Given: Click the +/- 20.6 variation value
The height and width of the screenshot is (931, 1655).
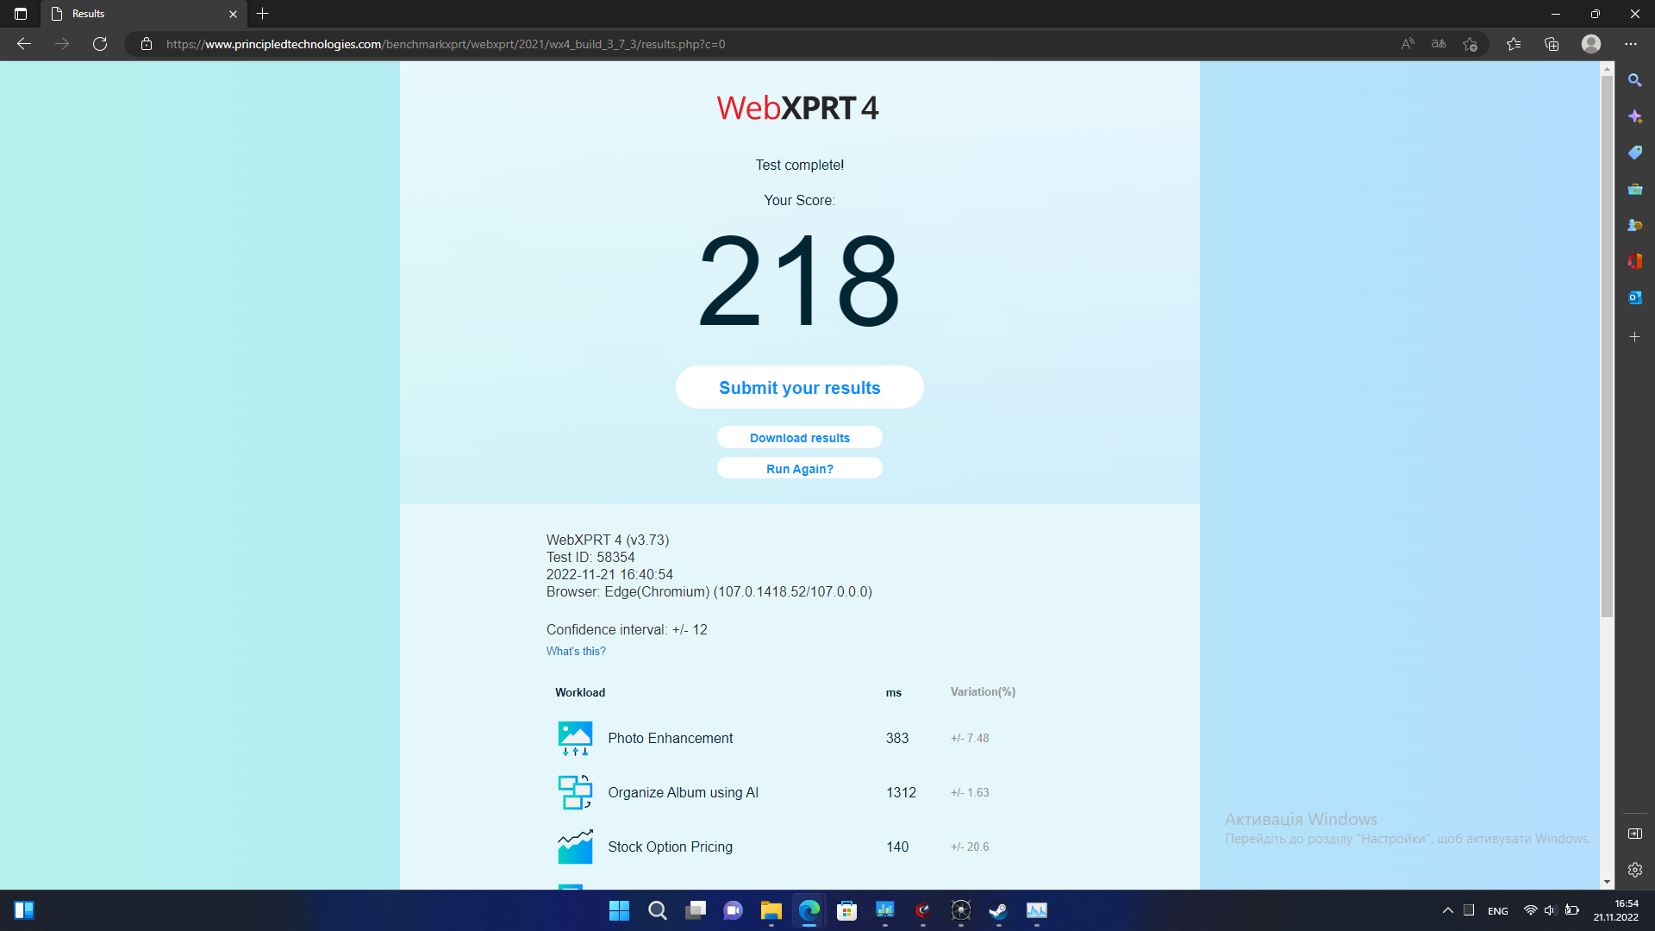Looking at the screenshot, I should pyautogui.click(x=970, y=847).
